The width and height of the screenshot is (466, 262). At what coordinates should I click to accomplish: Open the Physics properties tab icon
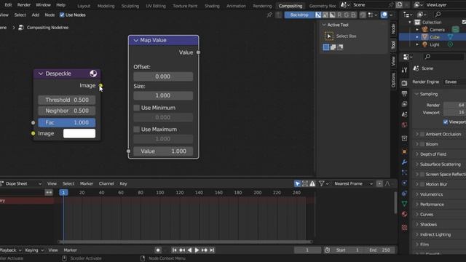404,183
